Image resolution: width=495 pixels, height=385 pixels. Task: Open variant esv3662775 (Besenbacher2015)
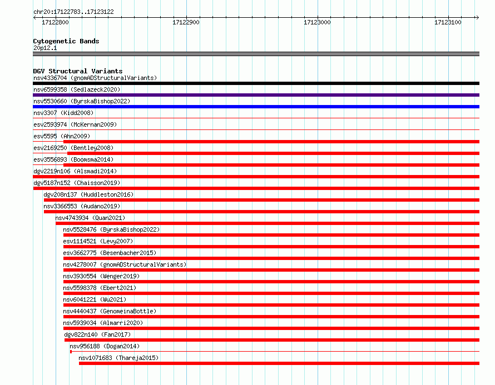(110, 253)
